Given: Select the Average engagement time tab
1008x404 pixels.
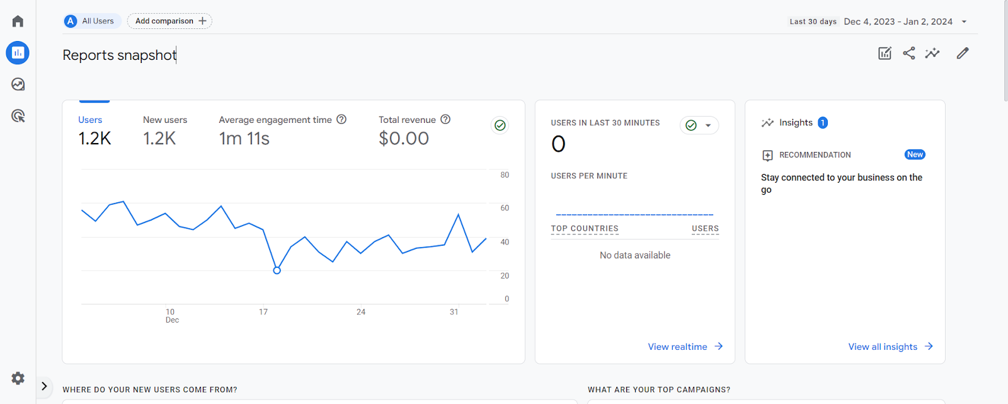Looking at the screenshot, I should (282, 131).
